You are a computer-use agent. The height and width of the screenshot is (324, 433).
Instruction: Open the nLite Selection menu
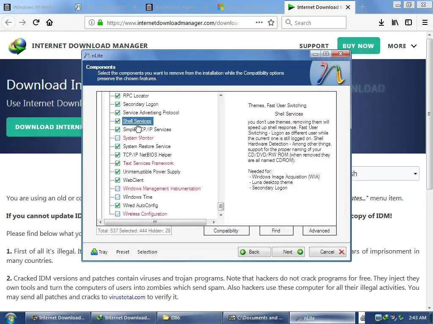[x=147, y=252]
